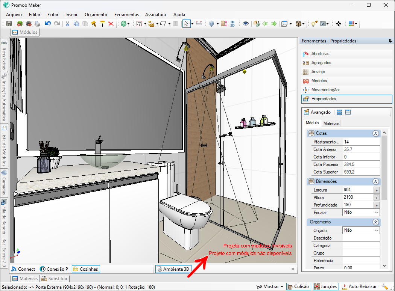Click the 3D view icon
Screen dimensions: 395x291
click(232, 24)
